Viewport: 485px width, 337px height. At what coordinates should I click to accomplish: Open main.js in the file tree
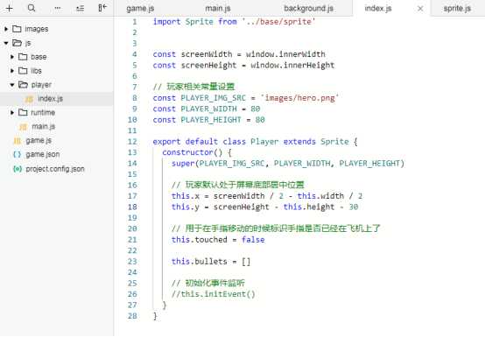pos(57,126)
